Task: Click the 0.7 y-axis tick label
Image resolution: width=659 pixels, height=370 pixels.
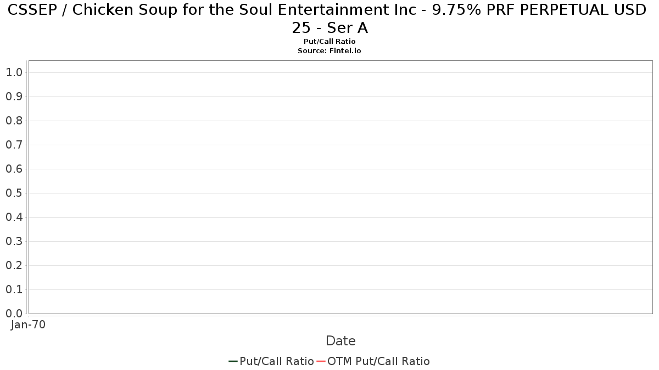Action: pos(14,145)
